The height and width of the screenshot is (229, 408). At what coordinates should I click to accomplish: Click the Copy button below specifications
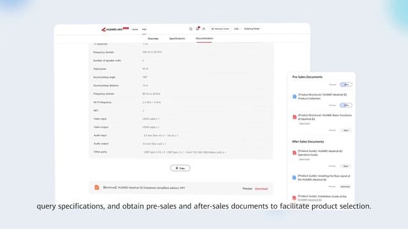(180, 168)
